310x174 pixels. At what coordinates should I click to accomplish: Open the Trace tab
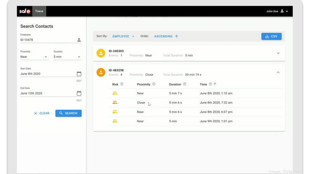(x=39, y=11)
